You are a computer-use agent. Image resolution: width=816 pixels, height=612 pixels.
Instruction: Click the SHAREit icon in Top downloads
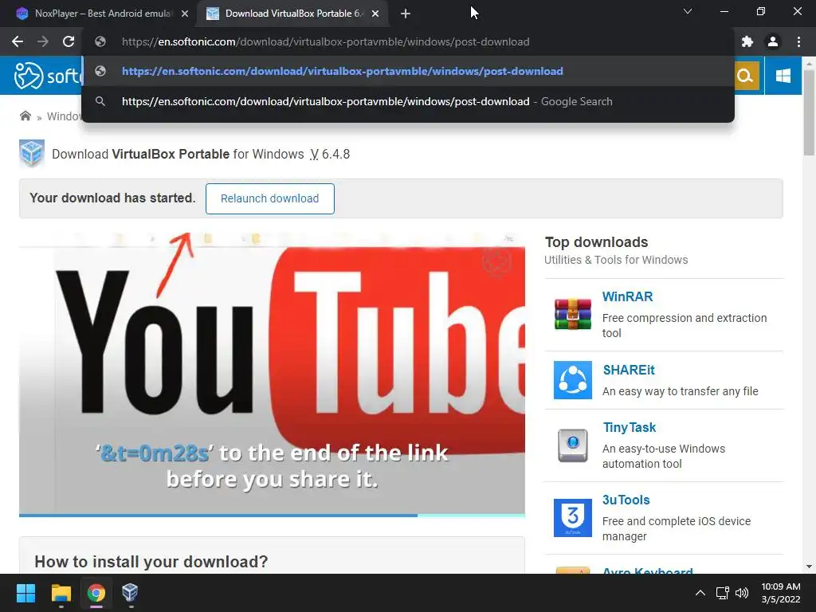572,380
